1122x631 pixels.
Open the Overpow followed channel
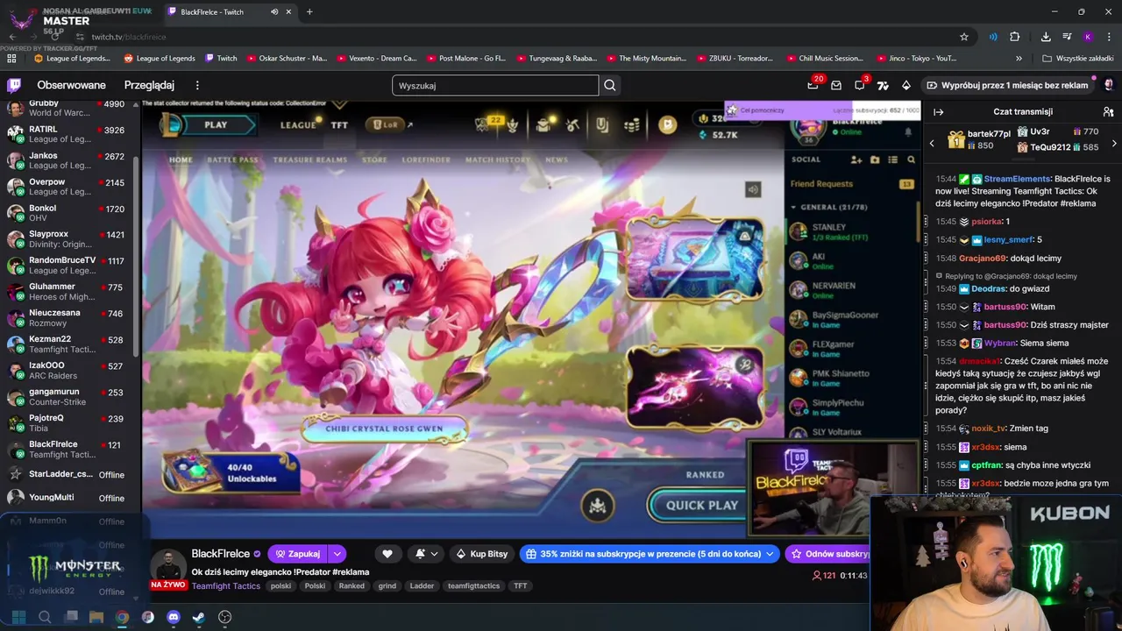(68, 187)
